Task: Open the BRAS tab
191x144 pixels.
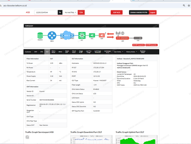Action: pos(60,52)
